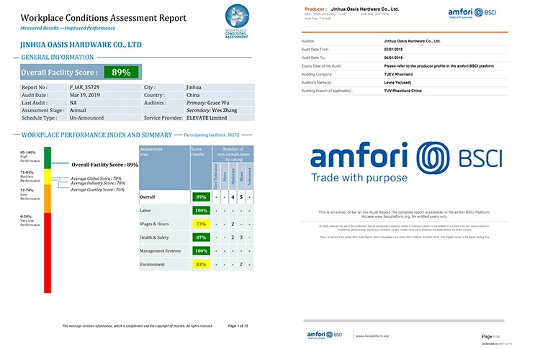
Task: Click the 'Last Audit :' label
Action: coord(35,103)
